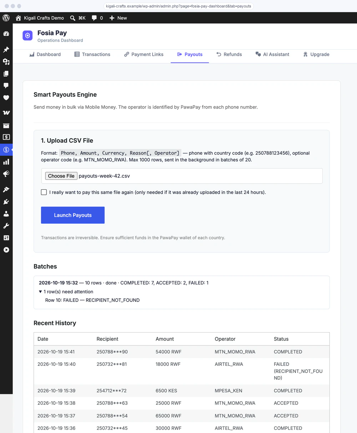Click recipient 250788***90 in history table
Image resolution: width=357 pixels, height=433 pixels.
[112, 352]
